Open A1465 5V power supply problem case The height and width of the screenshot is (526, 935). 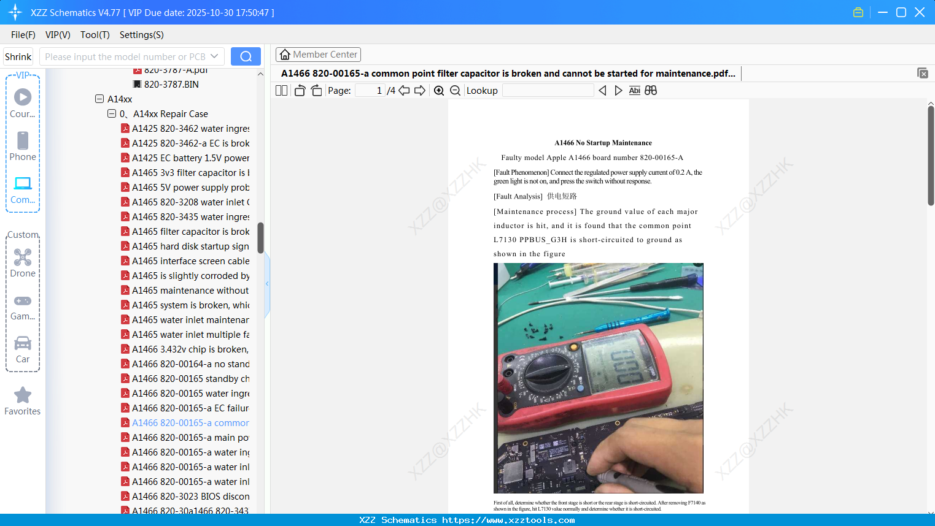coord(191,187)
